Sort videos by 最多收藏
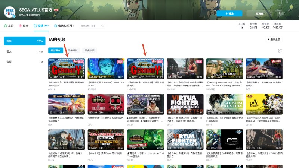Image resolution: width=299 pixels, height=168 pixels. pos(89,50)
